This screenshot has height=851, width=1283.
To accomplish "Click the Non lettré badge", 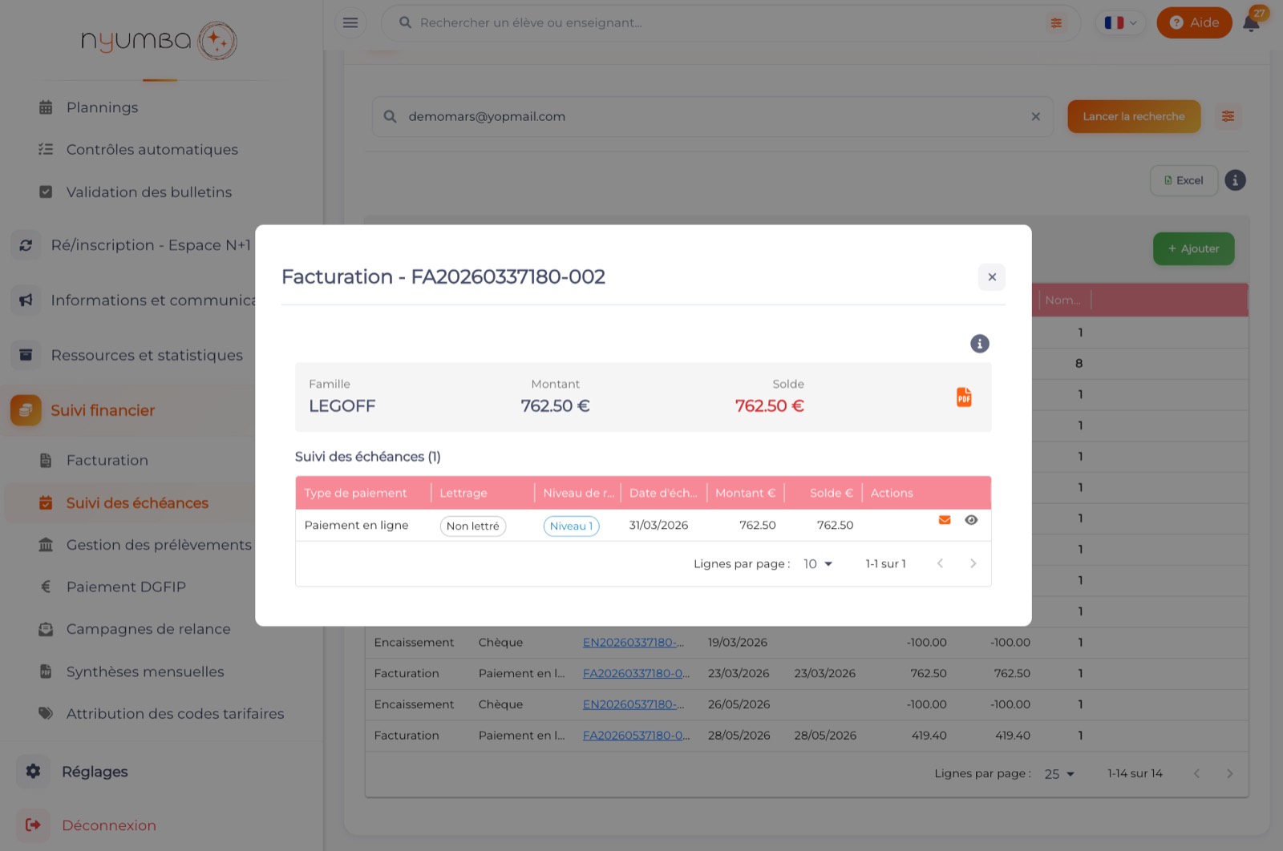I will pyautogui.click(x=473, y=526).
